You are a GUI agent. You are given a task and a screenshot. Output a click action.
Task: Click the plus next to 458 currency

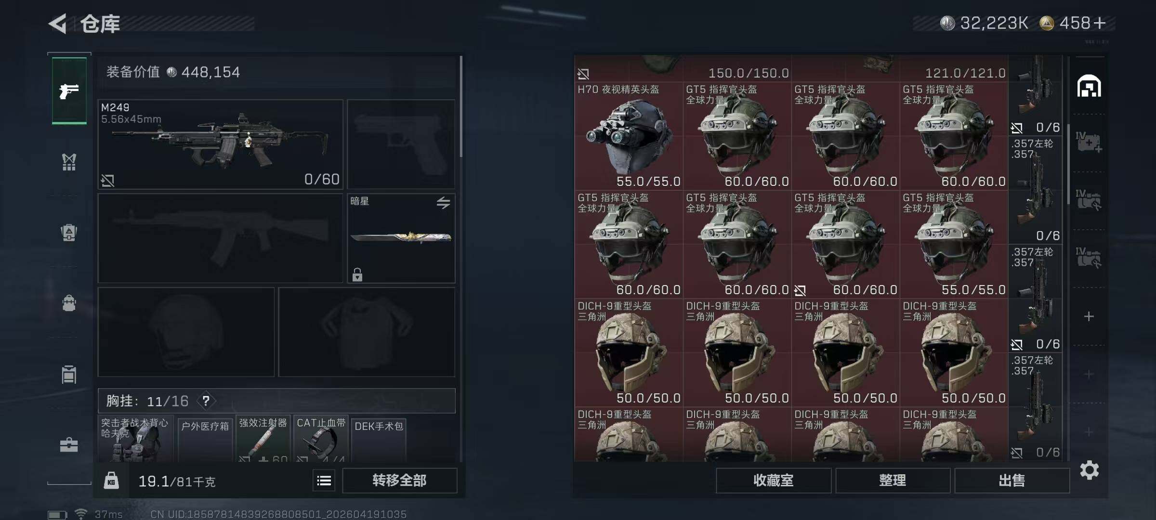pos(1100,23)
